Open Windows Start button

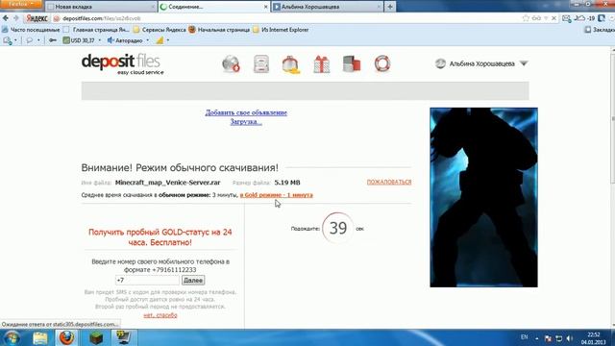12,337
